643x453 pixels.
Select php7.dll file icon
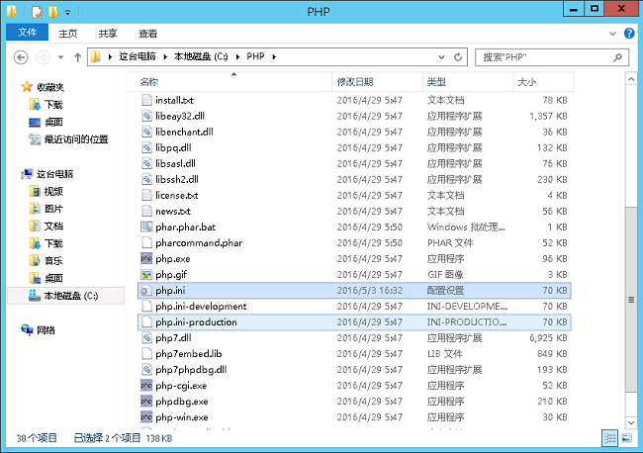coord(146,338)
